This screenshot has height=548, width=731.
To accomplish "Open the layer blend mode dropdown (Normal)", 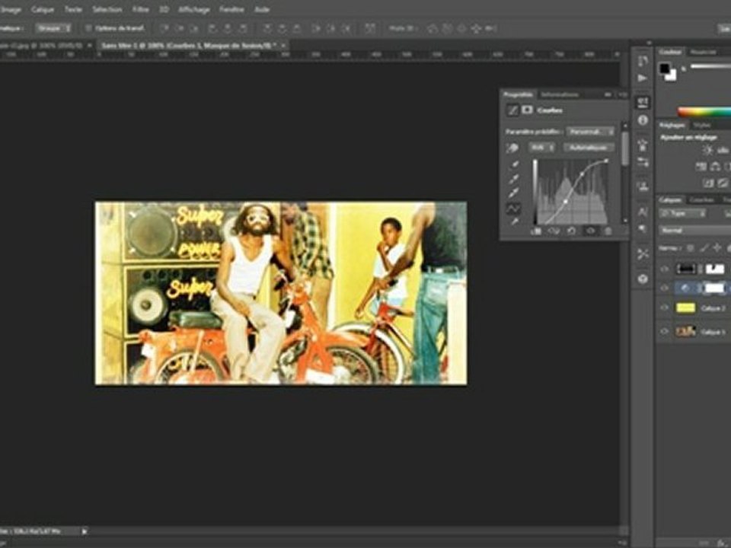I will [693, 230].
